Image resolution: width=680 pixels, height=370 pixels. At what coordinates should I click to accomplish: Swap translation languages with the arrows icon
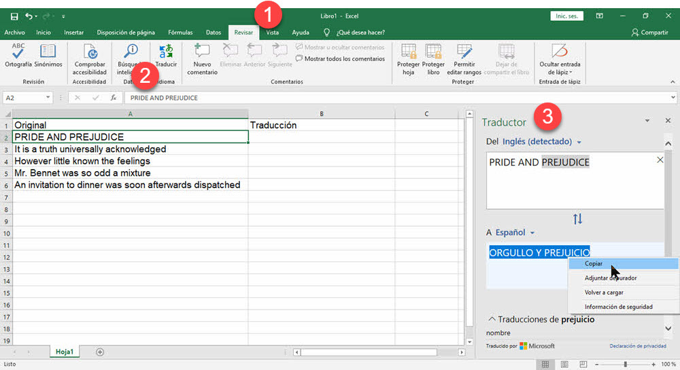577,219
